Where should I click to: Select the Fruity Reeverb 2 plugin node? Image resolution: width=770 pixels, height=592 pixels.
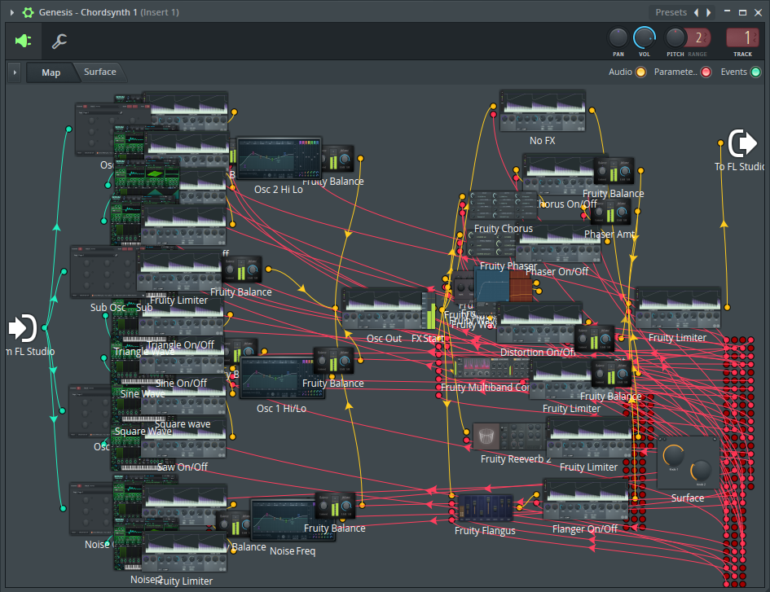tap(508, 436)
